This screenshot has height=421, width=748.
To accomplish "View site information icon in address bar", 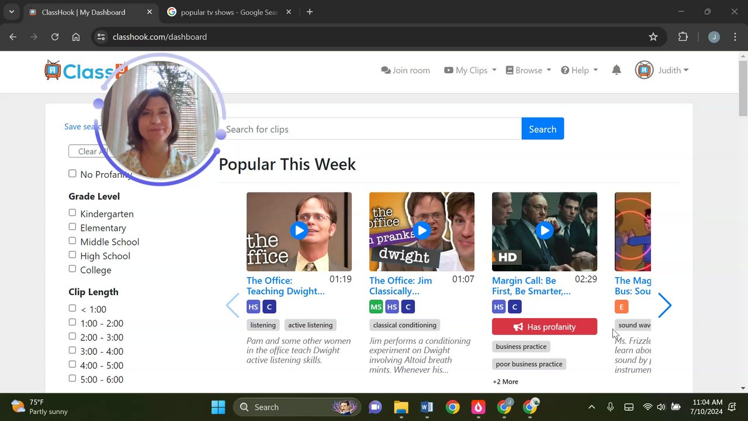I will click(101, 37).
